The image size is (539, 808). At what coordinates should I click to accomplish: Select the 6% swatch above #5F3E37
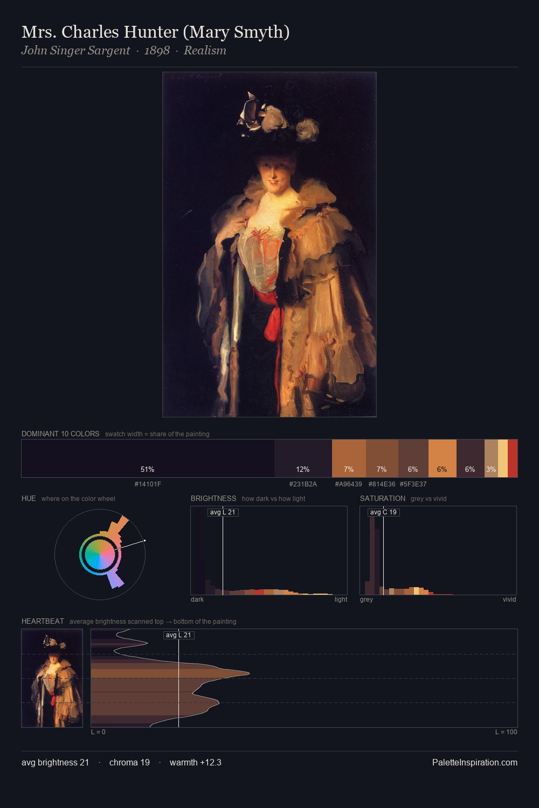click(413, 458)
